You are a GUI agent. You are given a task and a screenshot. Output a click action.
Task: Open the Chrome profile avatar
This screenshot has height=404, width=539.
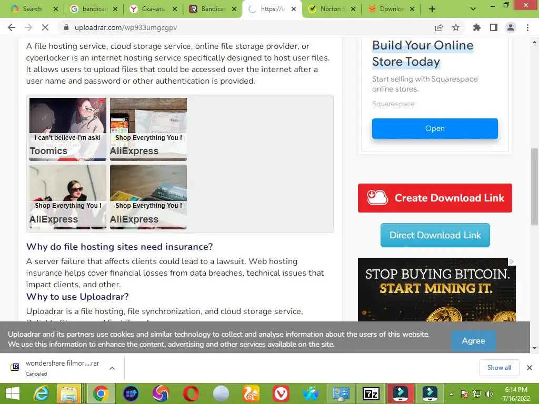click(x=511, y=27)
